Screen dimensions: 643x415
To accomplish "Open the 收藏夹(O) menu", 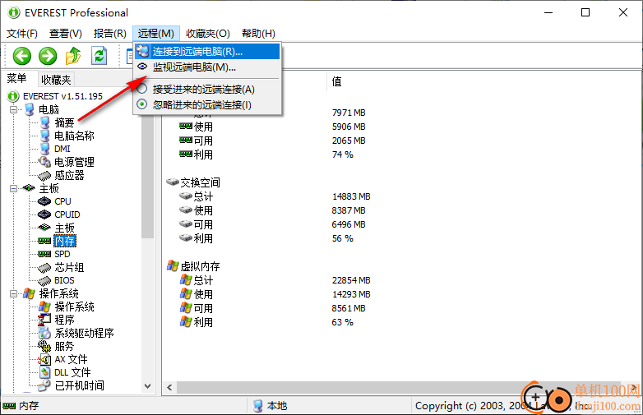I will [208, 34].
